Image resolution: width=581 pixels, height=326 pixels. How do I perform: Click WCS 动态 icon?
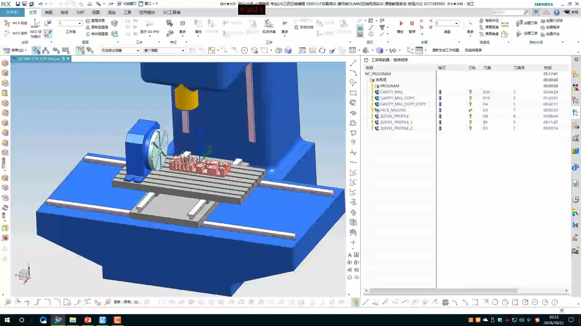tap(7, 23)
